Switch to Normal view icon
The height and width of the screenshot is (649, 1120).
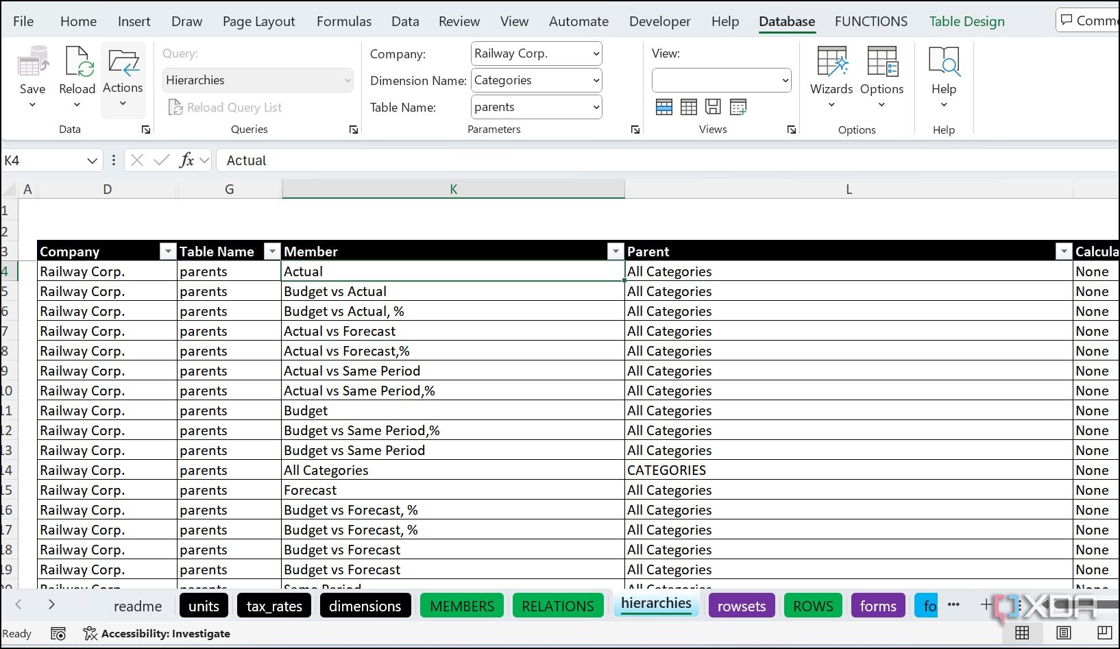(1022, 633)
